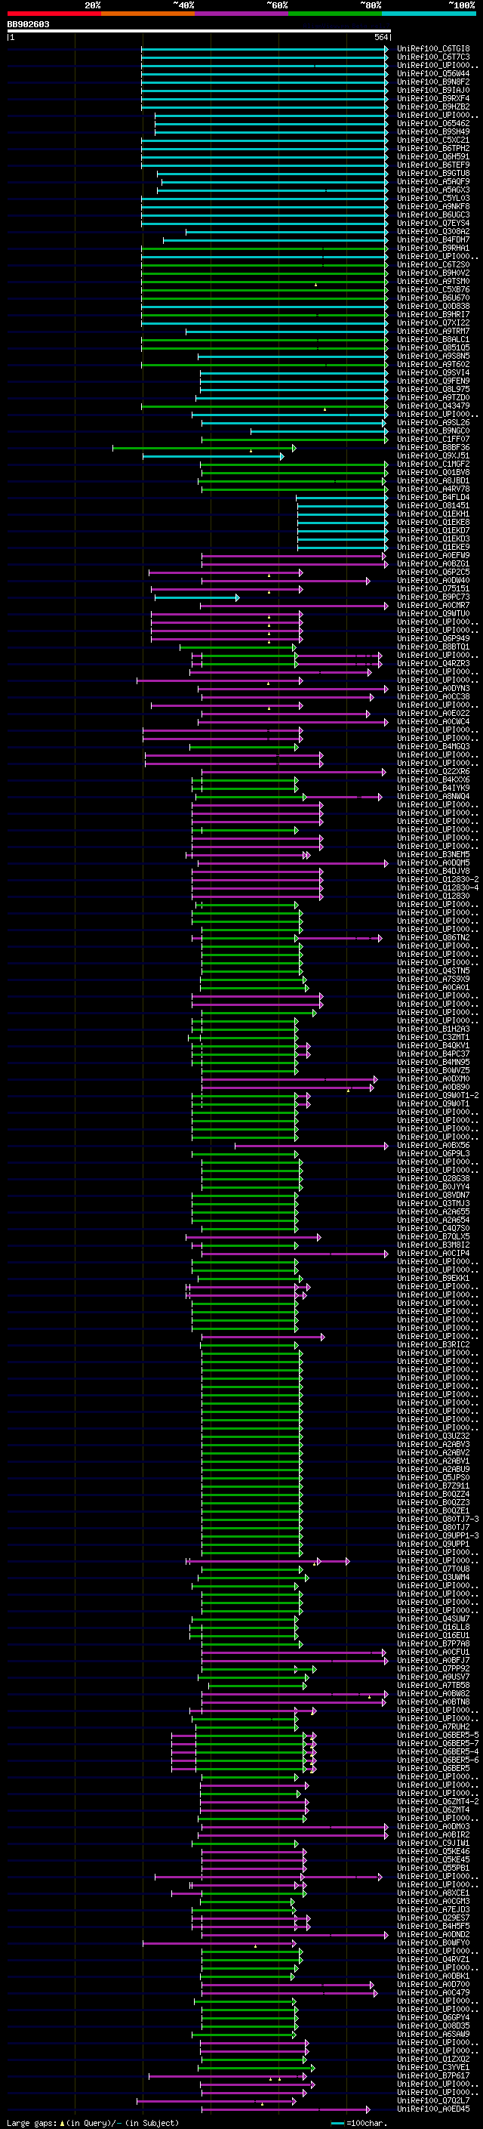Viewport: 483px width, 2129px height.
Task: Open hit UniRef100_Q8L975
Action: 433,389
